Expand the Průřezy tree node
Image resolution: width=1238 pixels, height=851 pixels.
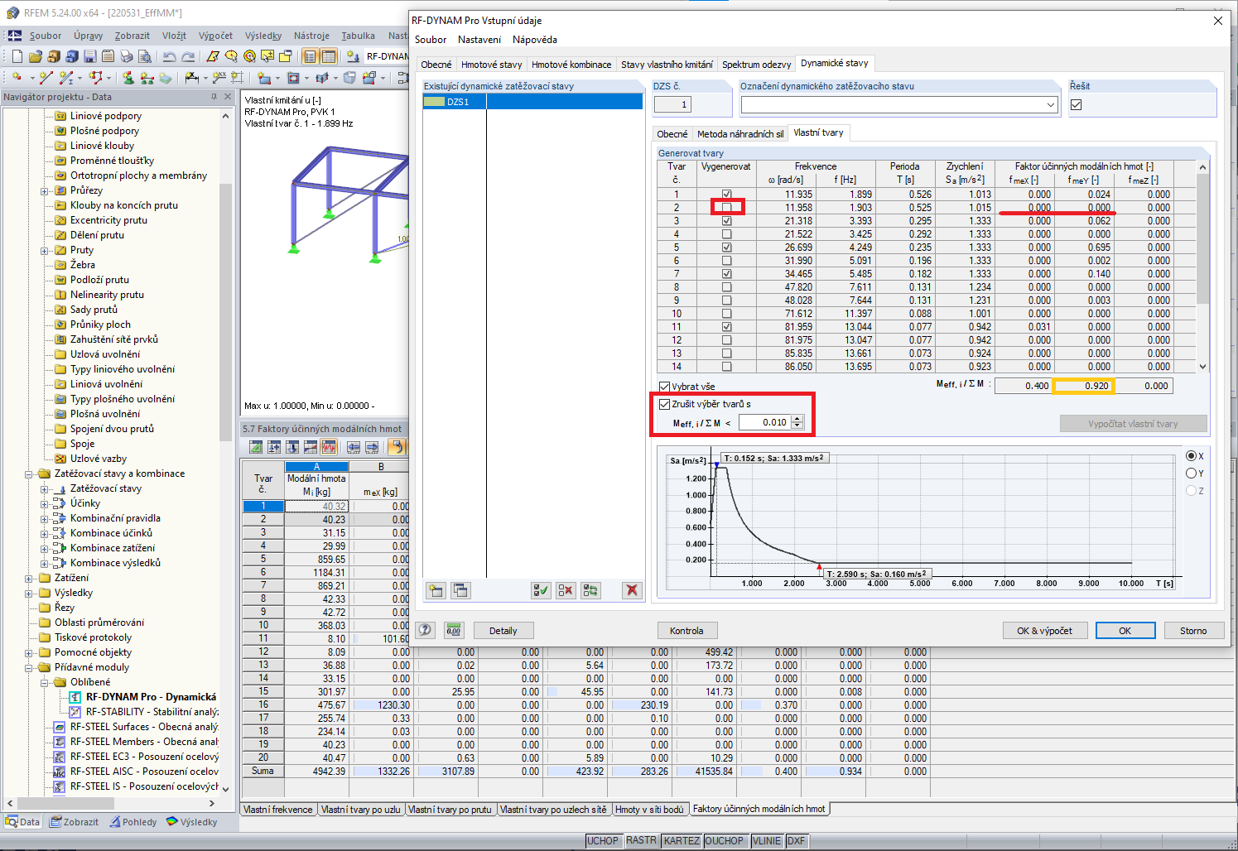[45, 191]
